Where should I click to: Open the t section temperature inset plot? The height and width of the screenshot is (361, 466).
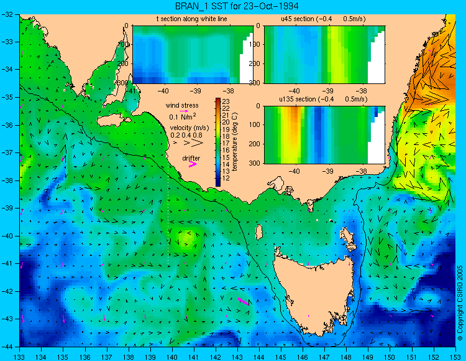(x=193, y=55)
